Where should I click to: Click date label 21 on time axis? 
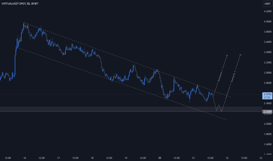pyautogui.click(x=193, y=158)
